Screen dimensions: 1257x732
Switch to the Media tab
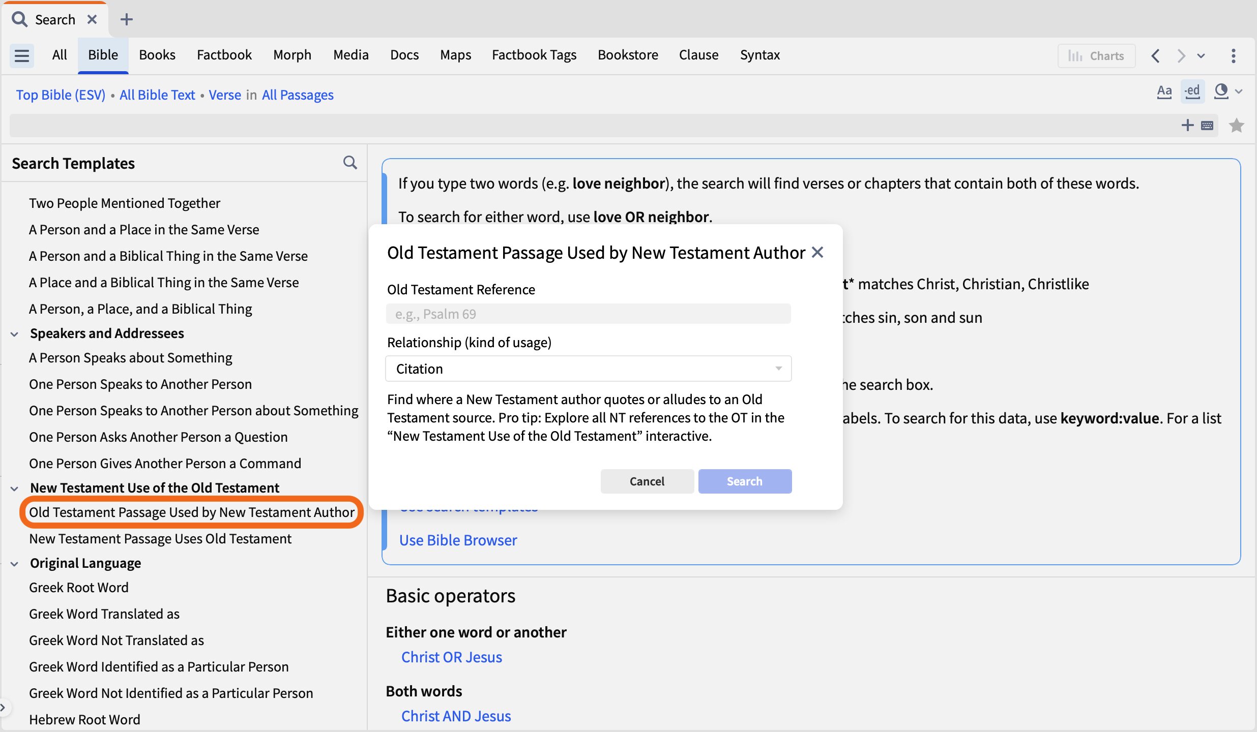coord(351,55)
